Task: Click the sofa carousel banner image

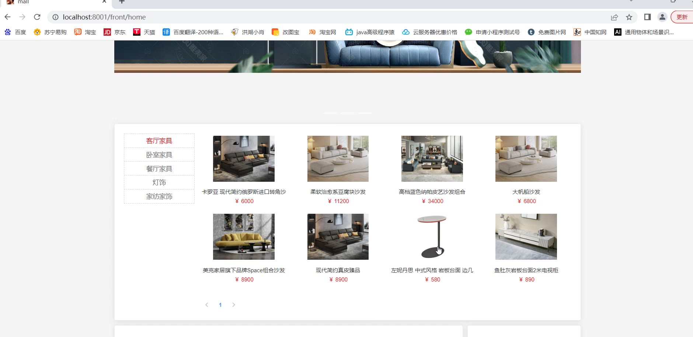Action: (348, 57)
